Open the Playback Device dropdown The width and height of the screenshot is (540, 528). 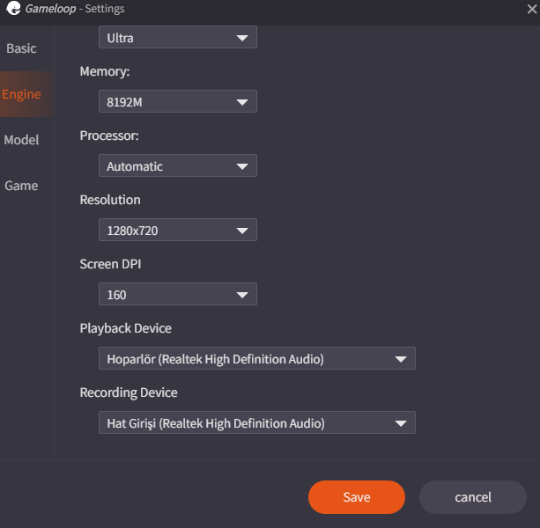(x=255, y=359)
